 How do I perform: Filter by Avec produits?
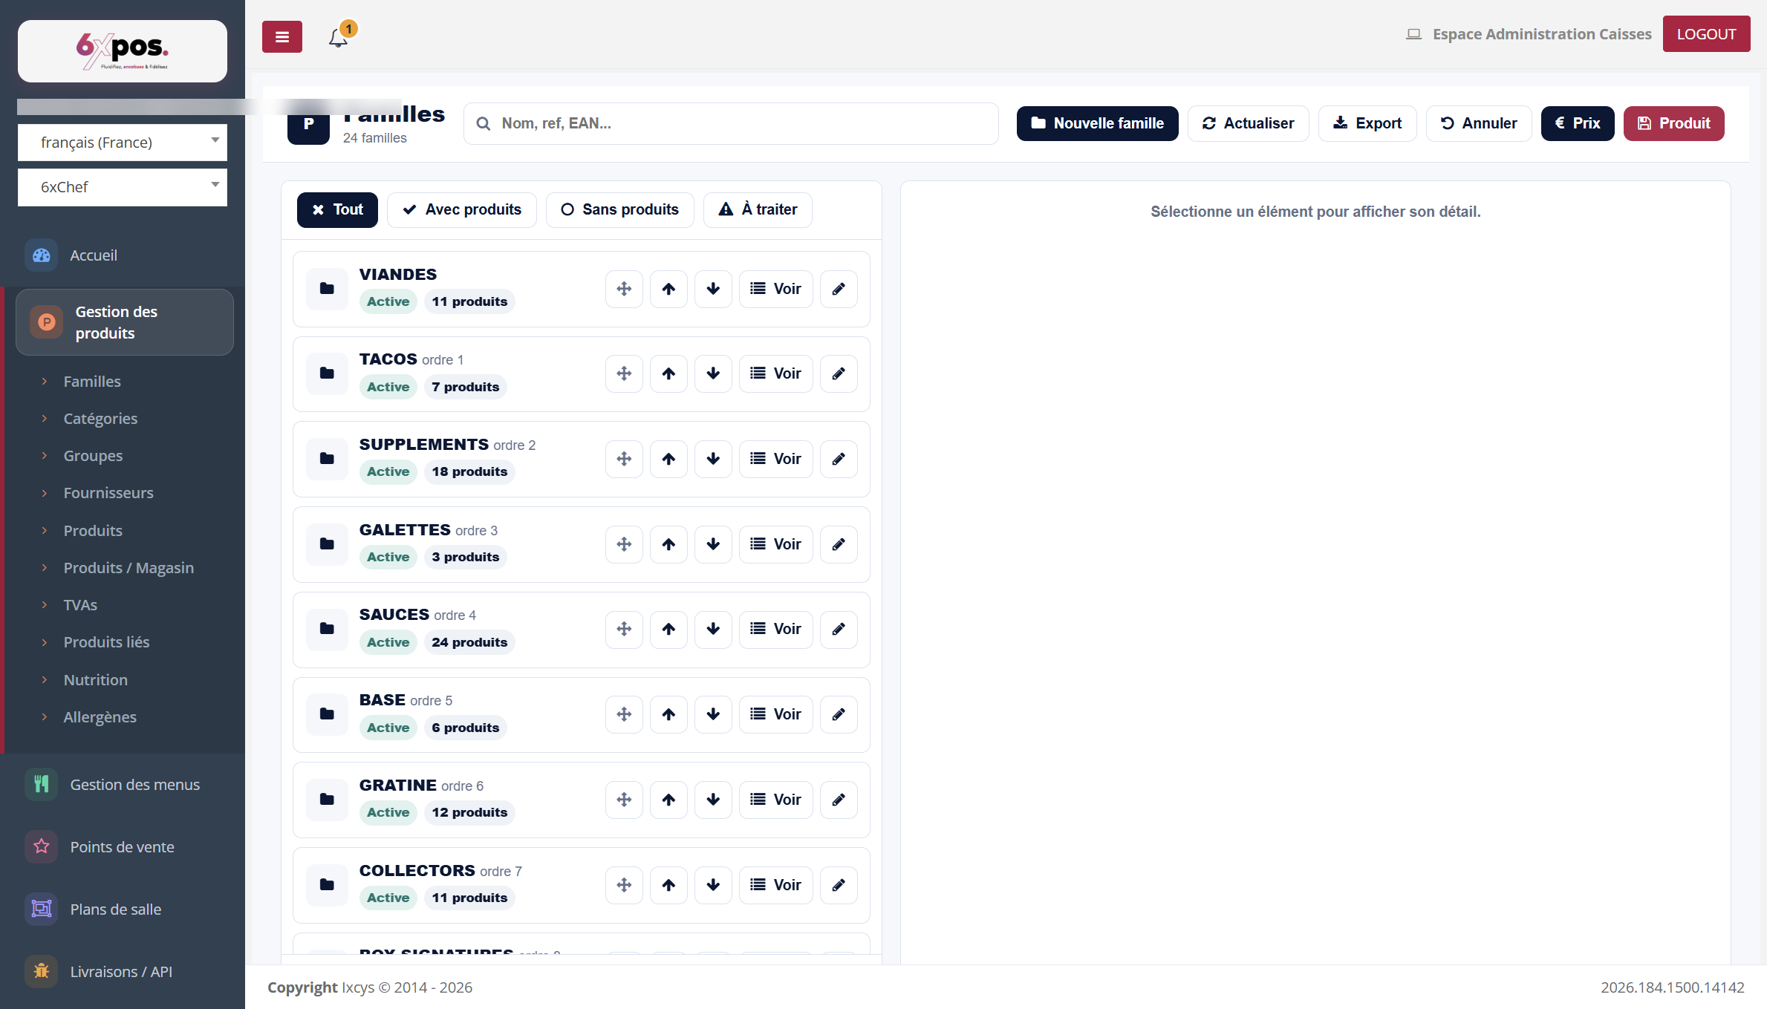tap(462, 210)
